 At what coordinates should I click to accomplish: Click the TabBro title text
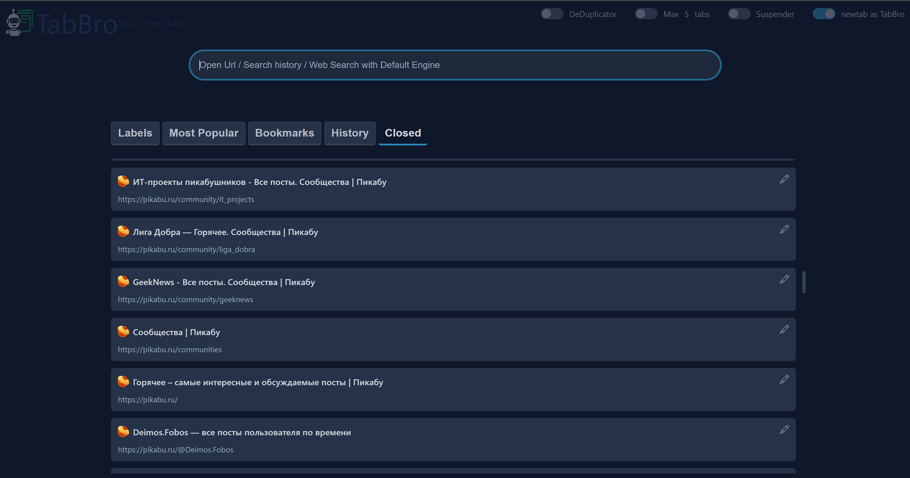pos(76,24)
